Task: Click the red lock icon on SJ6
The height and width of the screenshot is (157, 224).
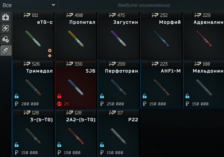Action: pos(59,96)
